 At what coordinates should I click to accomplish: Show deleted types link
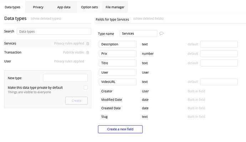[46, 19]
